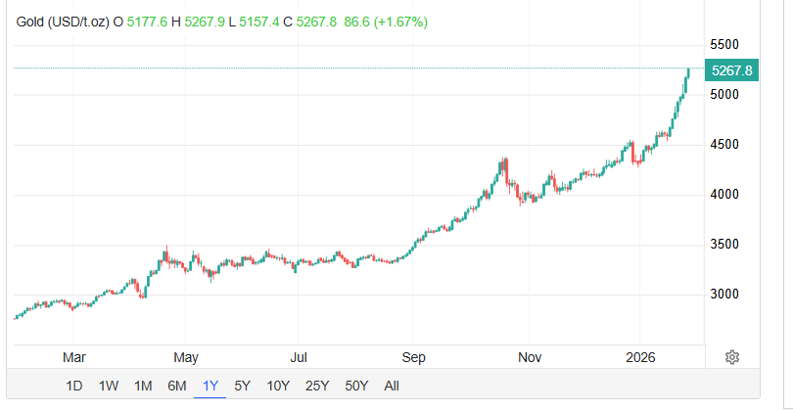Switch to the 1W time range

pos(109,386)
